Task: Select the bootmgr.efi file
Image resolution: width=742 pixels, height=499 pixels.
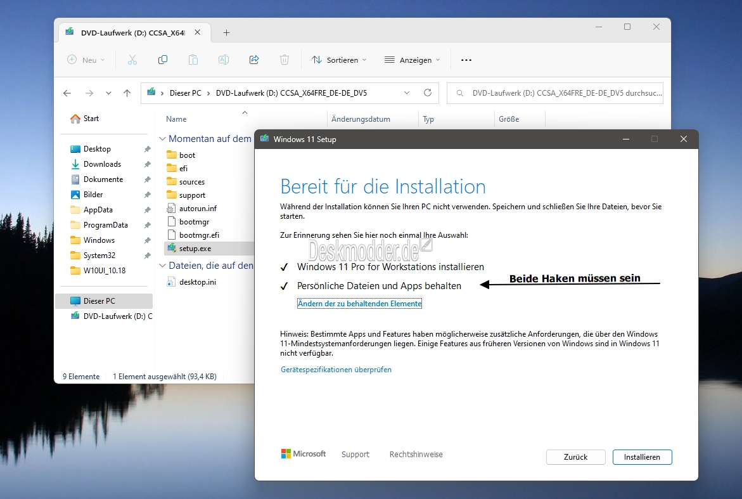Action: [x=199, y=235]
